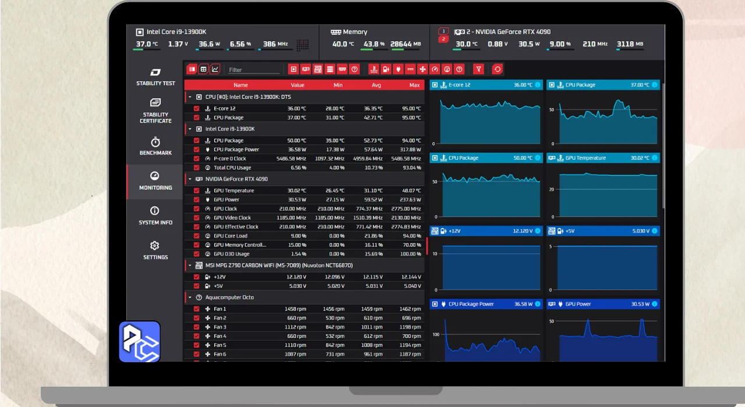Open the System Info section
The width and height of the screenshot is (745, 407).
click(155, 216)
